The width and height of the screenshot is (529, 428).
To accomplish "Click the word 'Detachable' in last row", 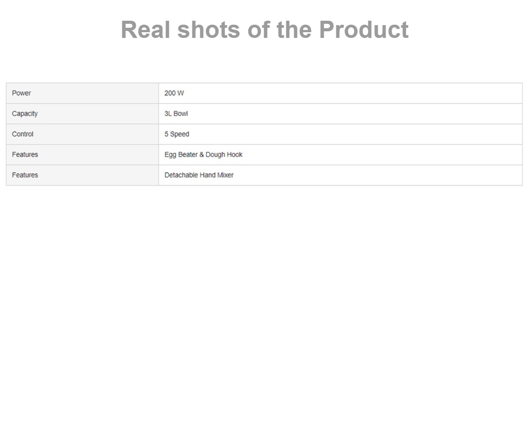I will tap(181, 175).
